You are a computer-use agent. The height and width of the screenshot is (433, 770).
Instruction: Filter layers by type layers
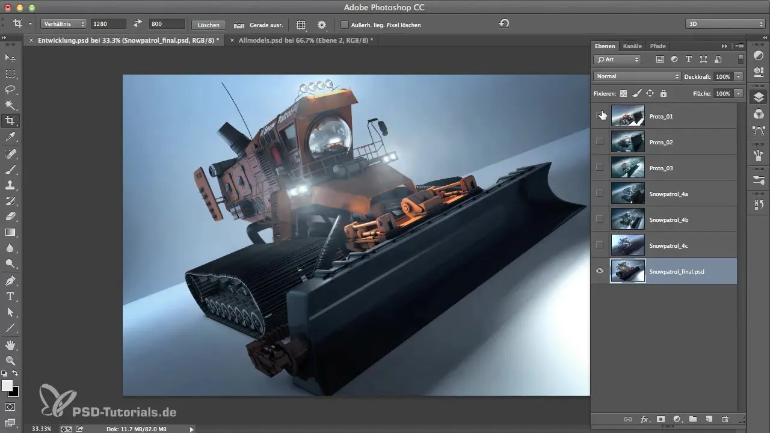[x=688, y=59]
